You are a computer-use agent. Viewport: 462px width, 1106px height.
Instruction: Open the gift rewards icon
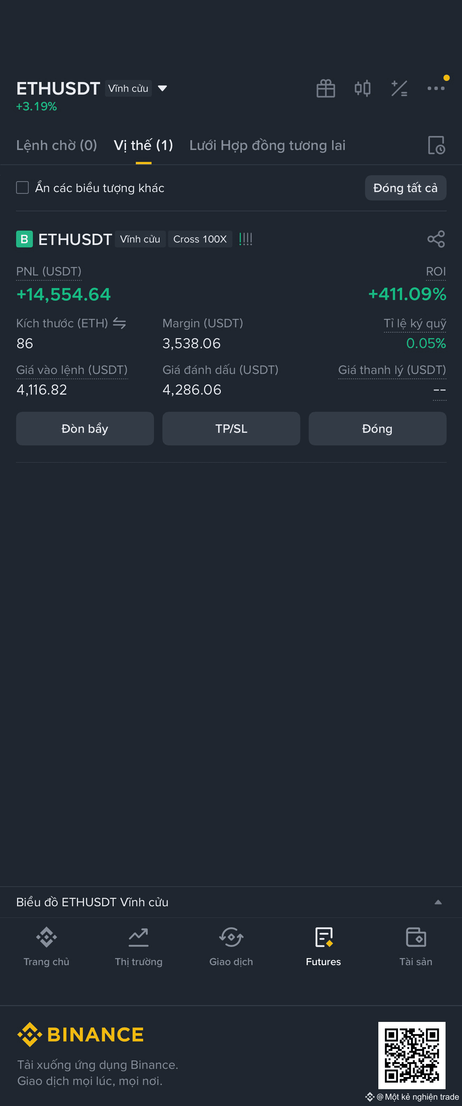click(x=325, y=88)
